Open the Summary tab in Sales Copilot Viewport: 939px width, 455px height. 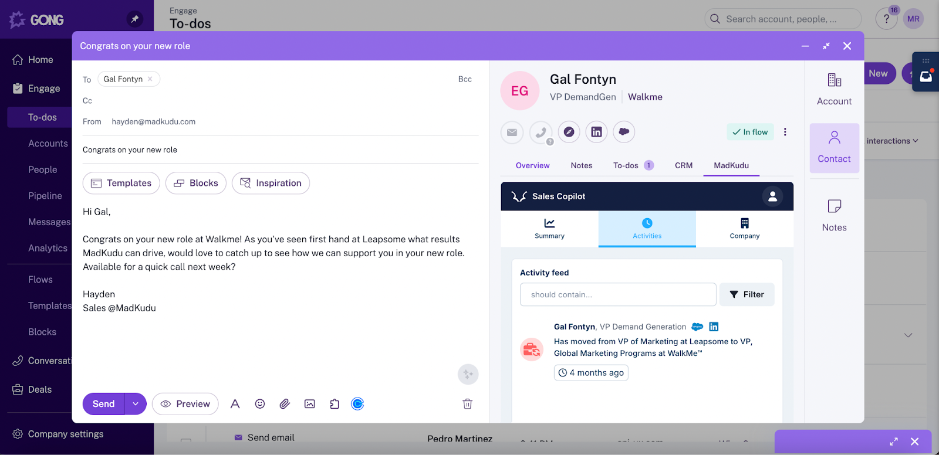tap(549, 229)
